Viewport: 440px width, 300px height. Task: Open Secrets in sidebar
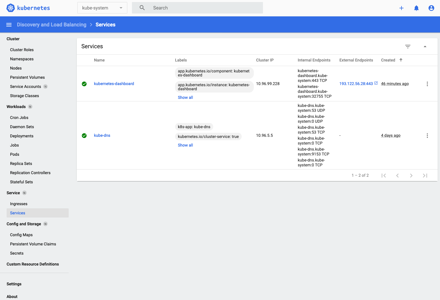[17, 253]
